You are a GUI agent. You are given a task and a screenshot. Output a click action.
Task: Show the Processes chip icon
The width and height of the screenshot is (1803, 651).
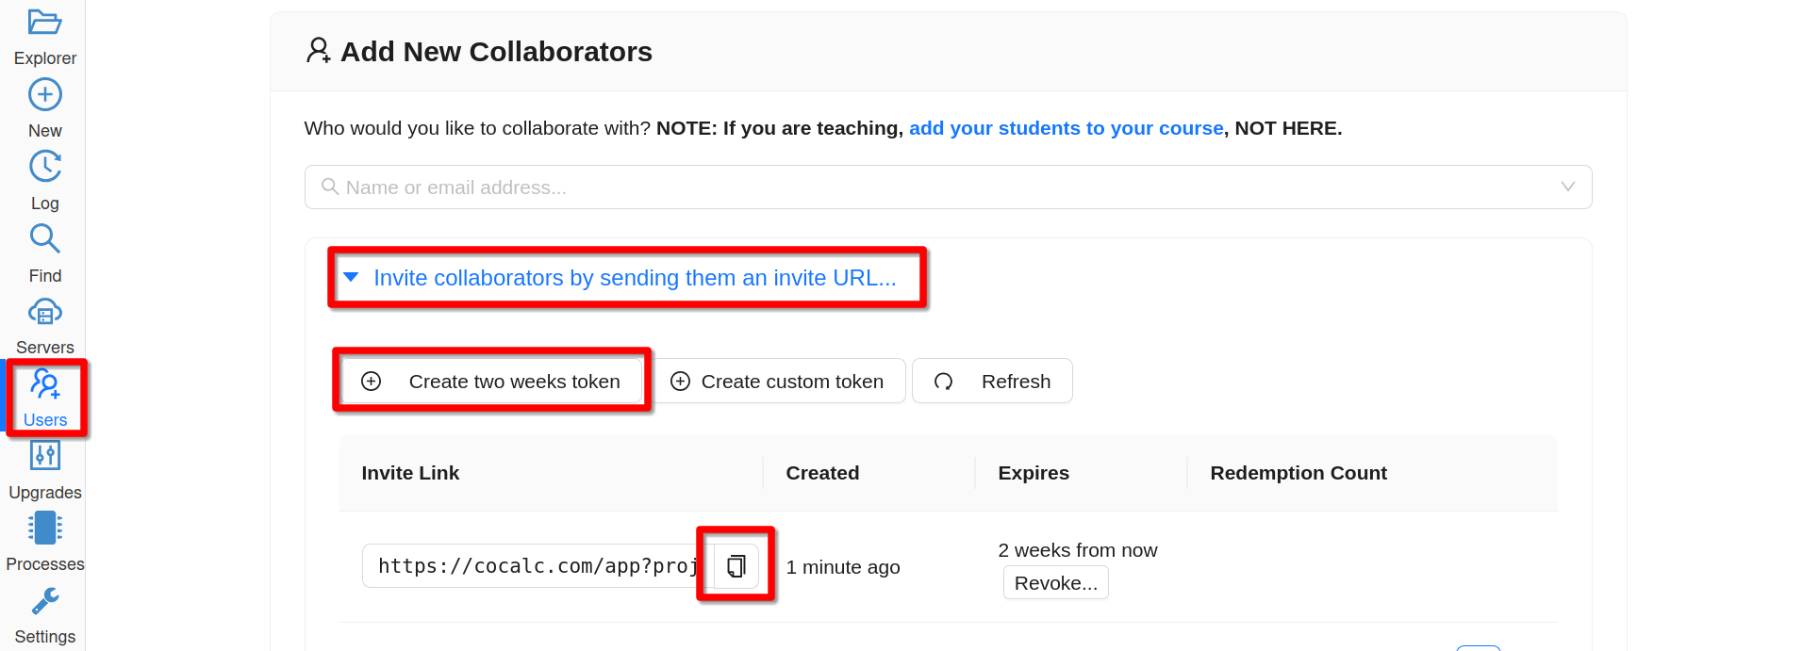click(44, 529)
